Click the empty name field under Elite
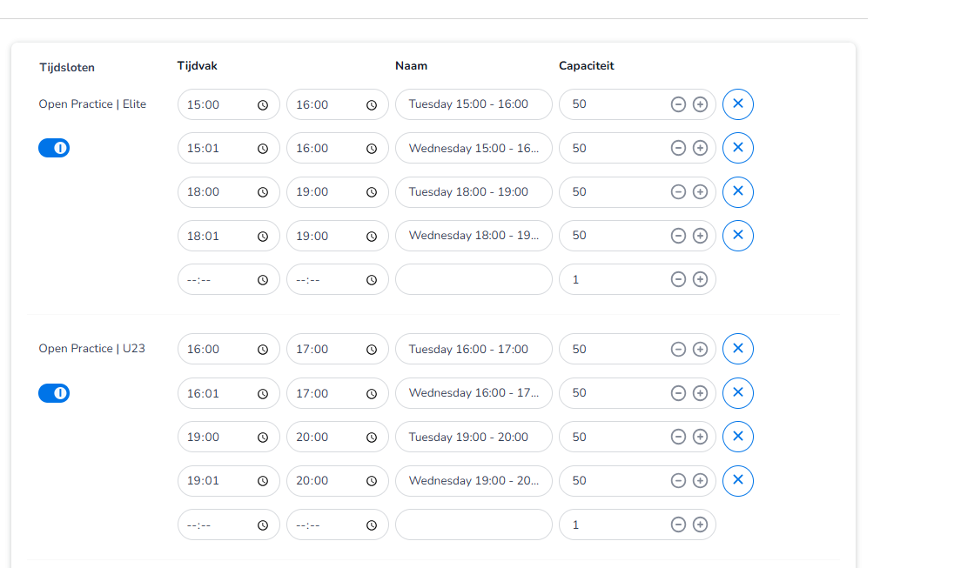The height and width of the screenshot is (568, 954). (474, 280)
